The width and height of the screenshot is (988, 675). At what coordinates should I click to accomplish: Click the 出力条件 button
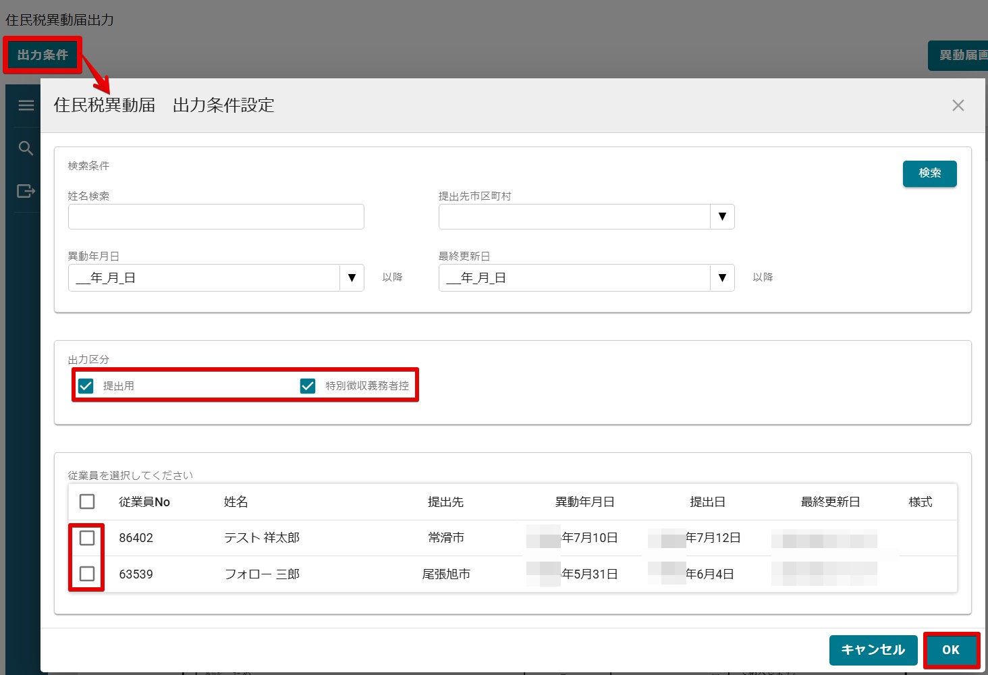point(43,55)
